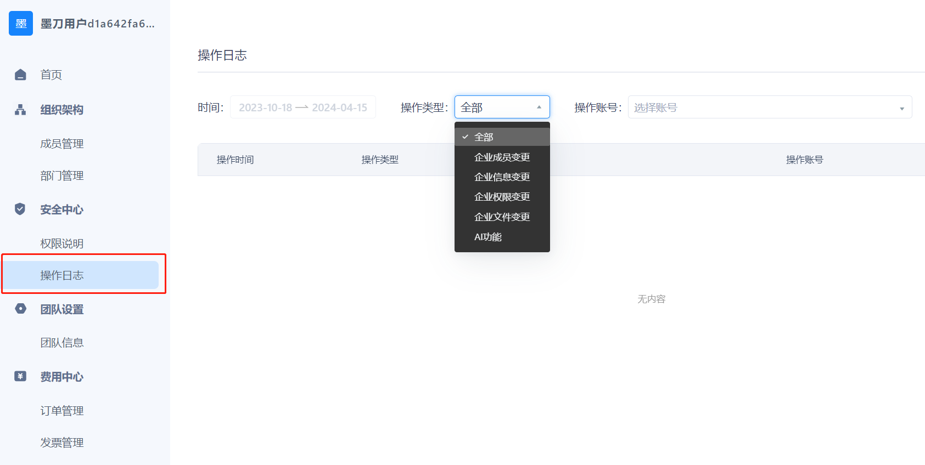The height and width of the screenshot is (465, 925).
Task: Open the date range picker field
Action: click(x=302, y=107)
